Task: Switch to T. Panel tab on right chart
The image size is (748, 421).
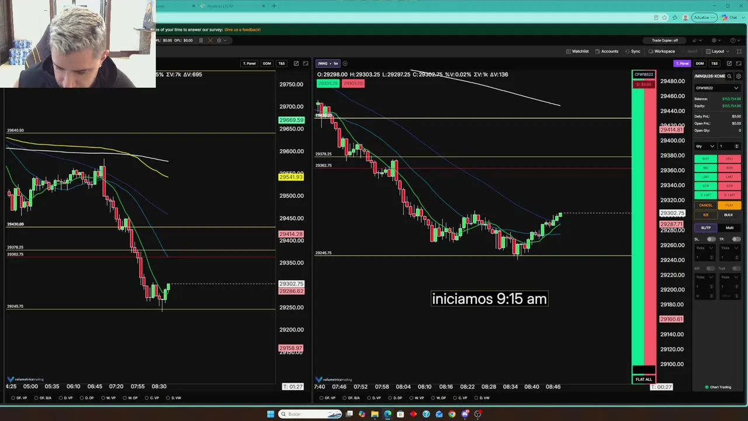Action: [682, 63]
